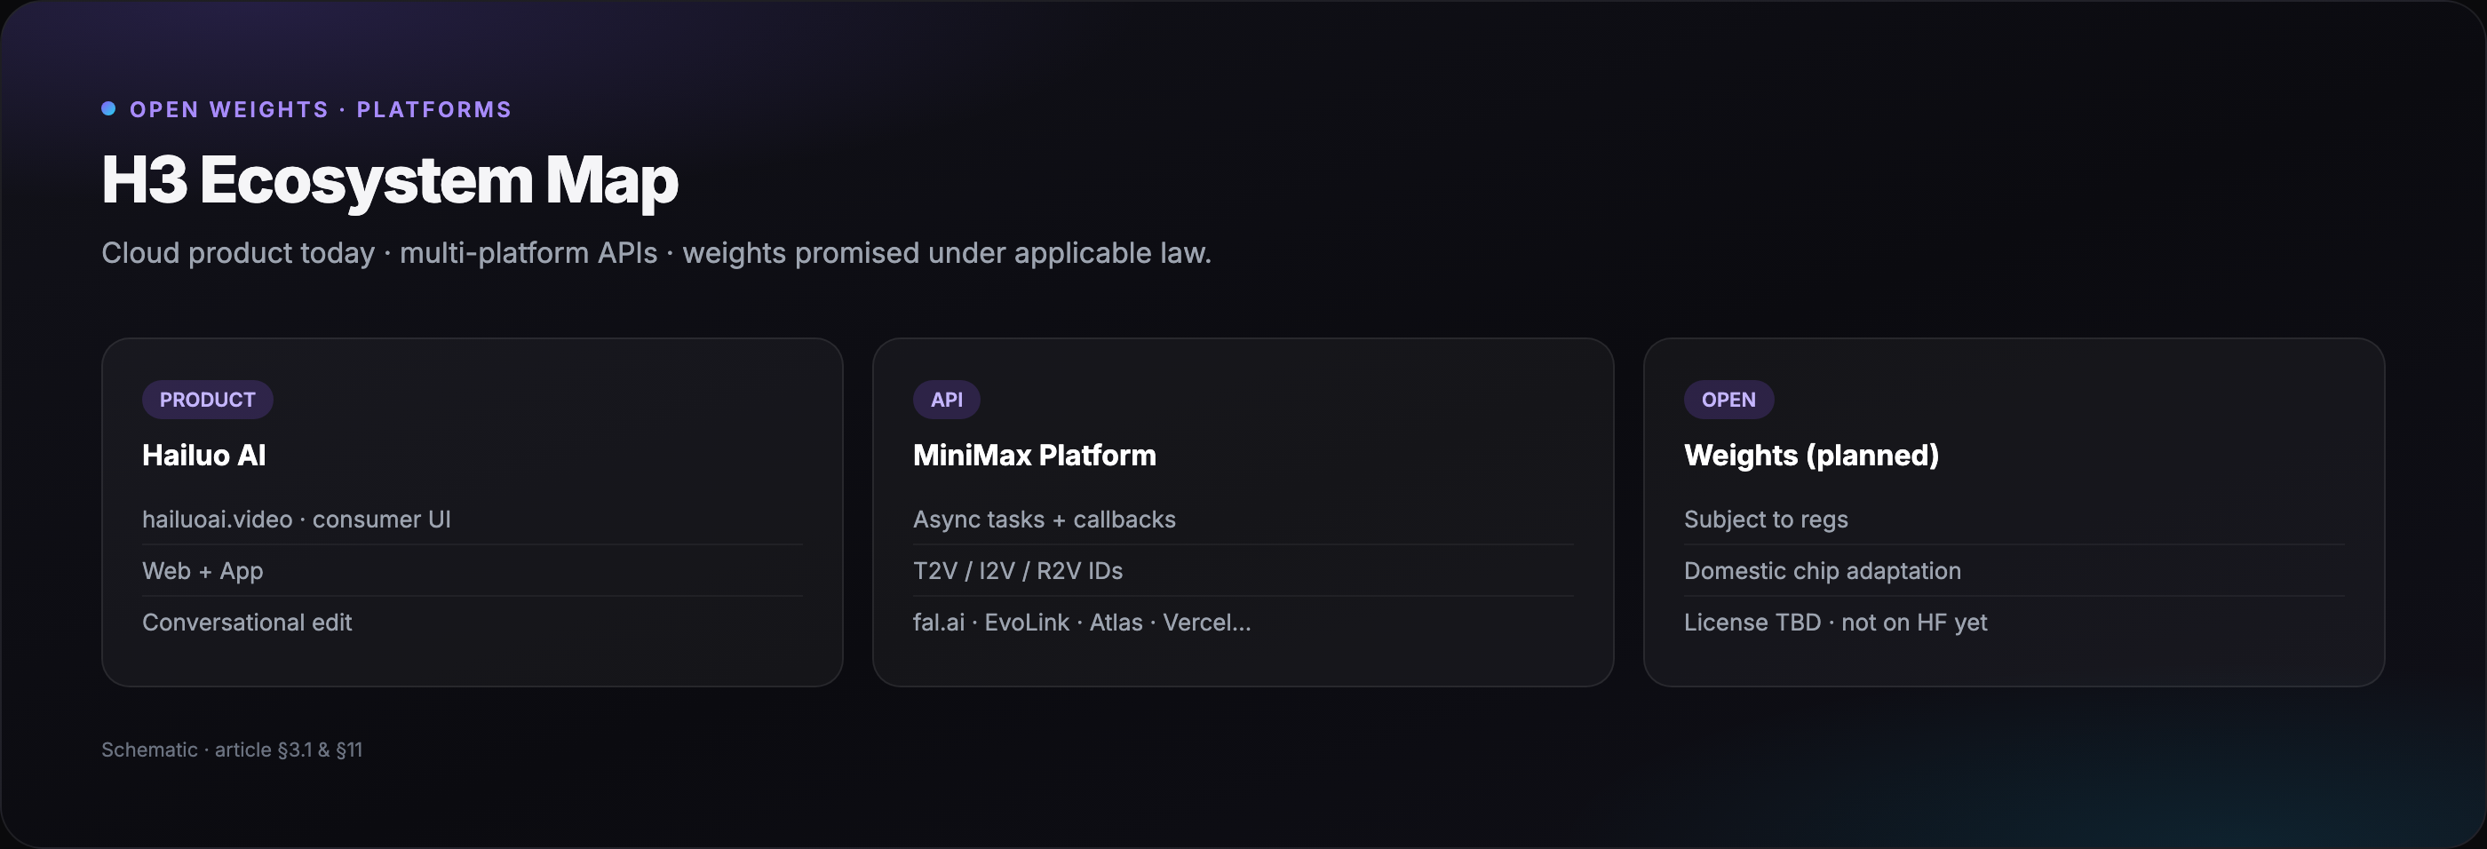Click the OPEN WEIGHTS · PLATFORMS label
Viewport: 2487px width, 849px height.
pos(321,110)
